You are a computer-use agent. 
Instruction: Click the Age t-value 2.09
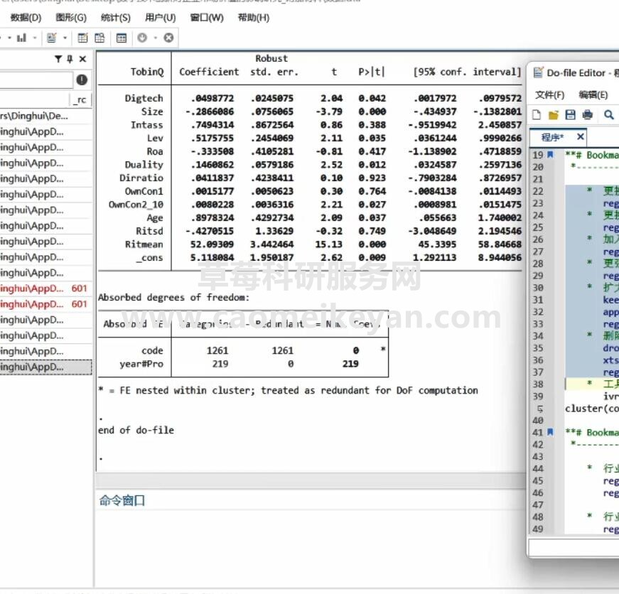[x=332, y=218]
